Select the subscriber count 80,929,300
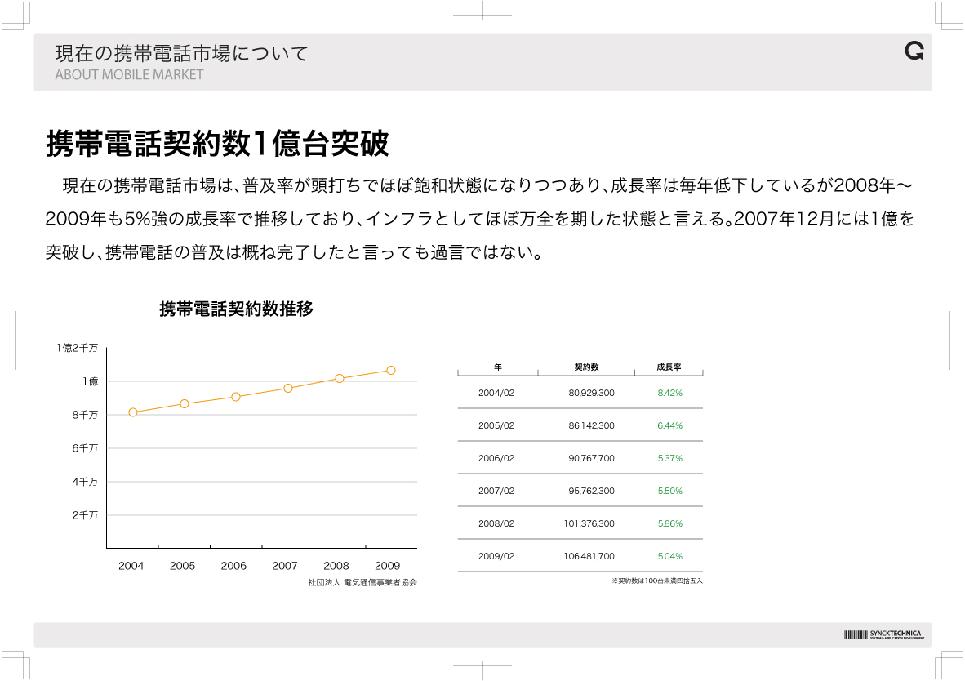965x681 pixels. coord(591,393)
